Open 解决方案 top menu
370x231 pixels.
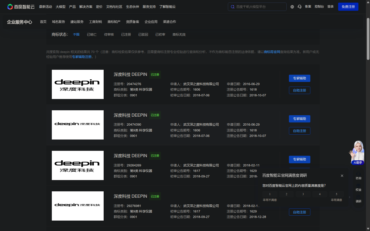pos(86,7)
